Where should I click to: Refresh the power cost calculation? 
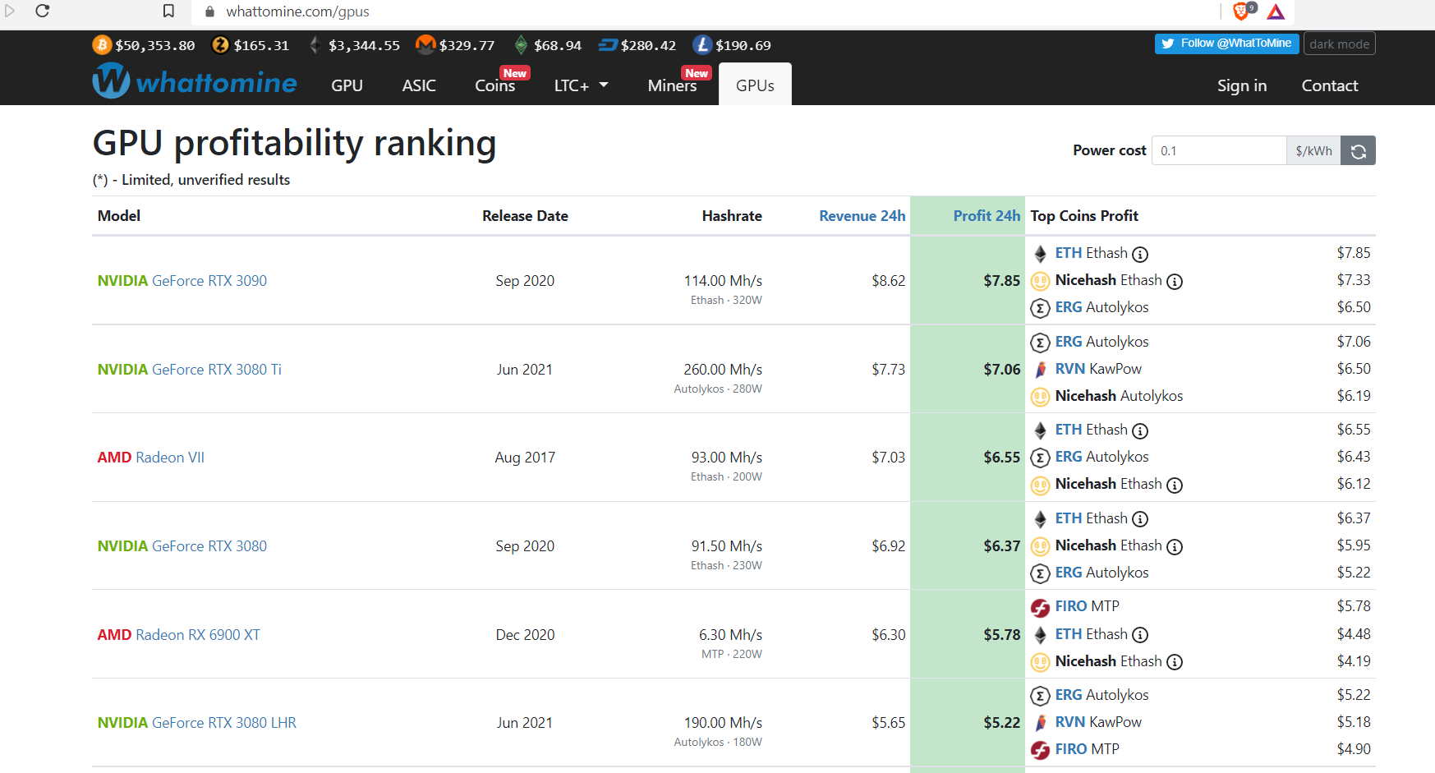click(x=1358, y=151)
